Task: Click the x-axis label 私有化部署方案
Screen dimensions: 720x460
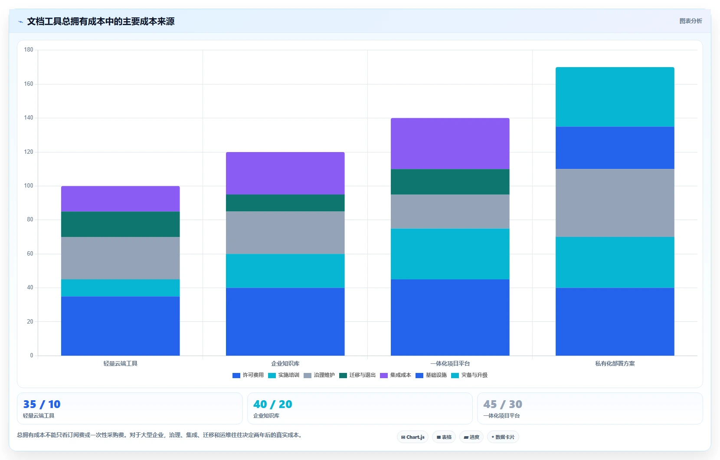Action: tap(615, 364)
